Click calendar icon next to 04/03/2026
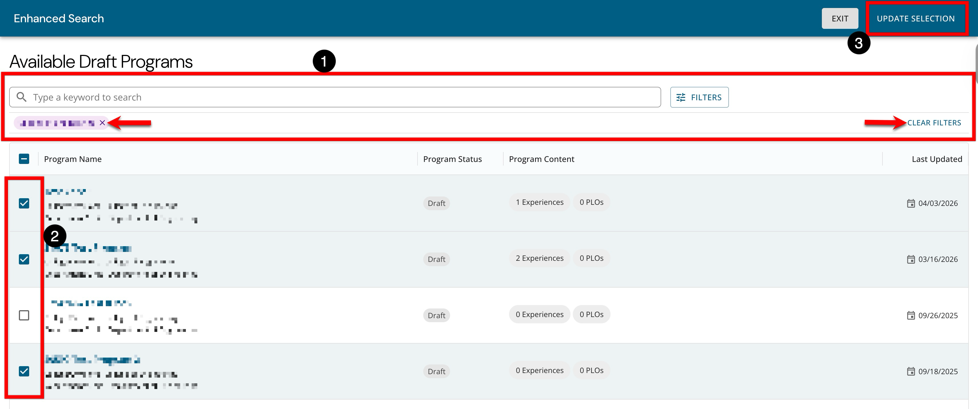This screenshot has width=978, height=409. (911, 203)
